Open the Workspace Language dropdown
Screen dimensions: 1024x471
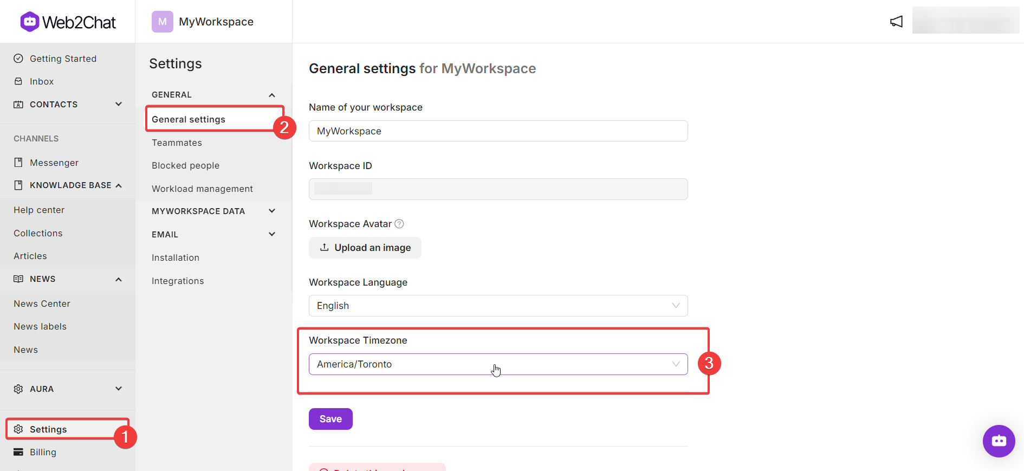[498, 306]
